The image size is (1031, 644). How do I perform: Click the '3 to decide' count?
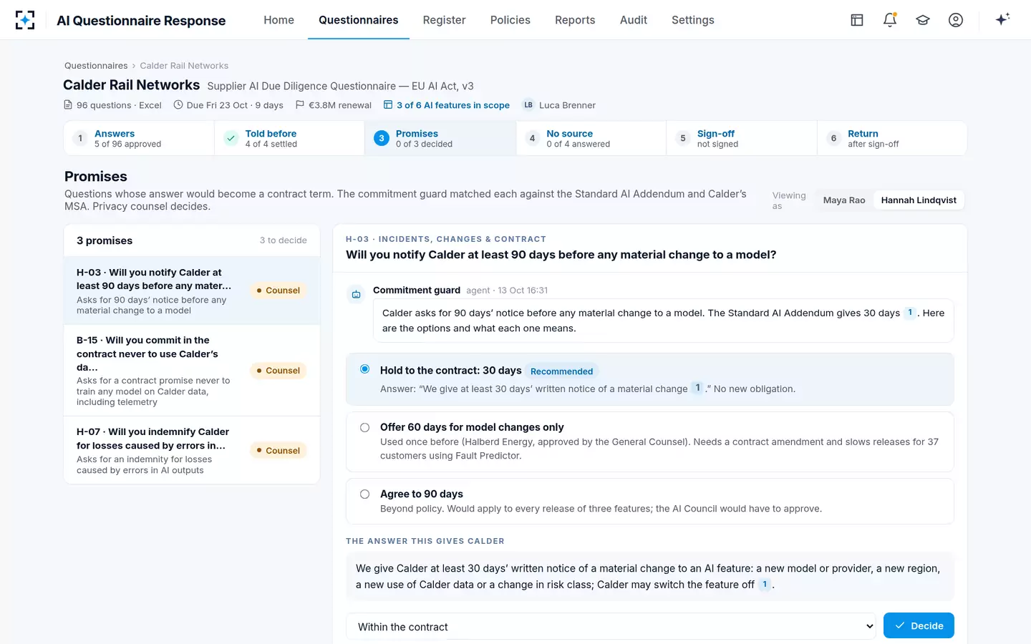[283, 240]
